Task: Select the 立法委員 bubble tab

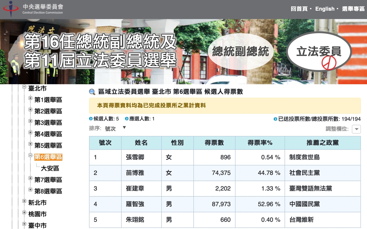Action: pos(319,52)
